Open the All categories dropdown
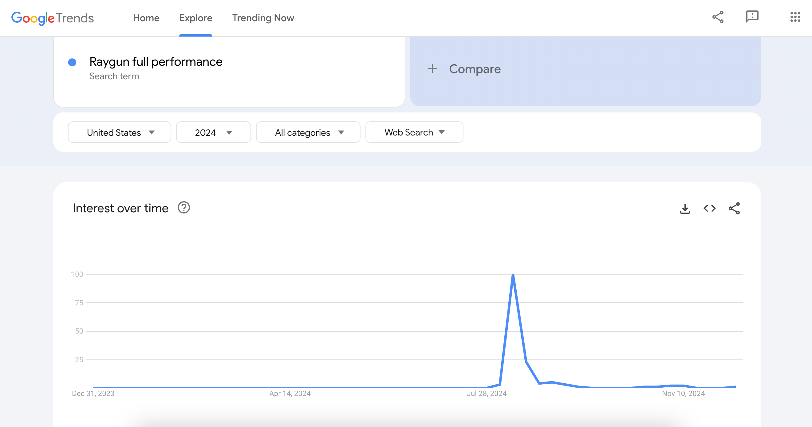This screenshot has width=812, height=427. point(308,132)
